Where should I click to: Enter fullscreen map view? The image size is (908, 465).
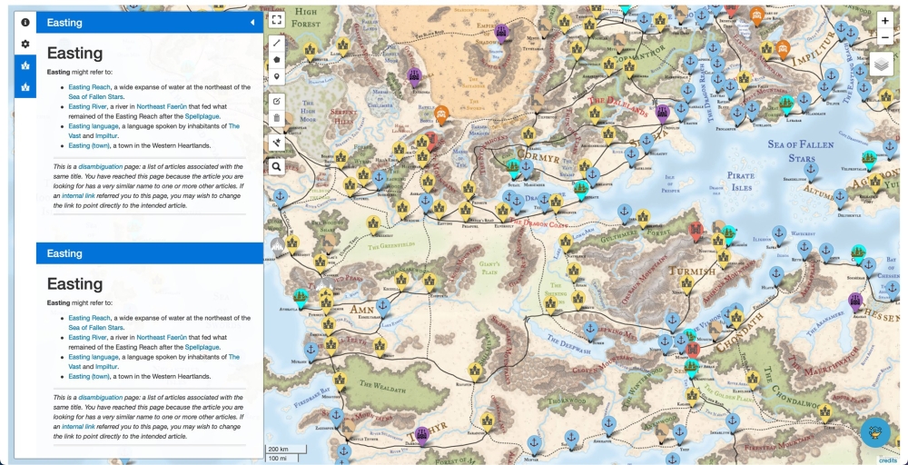tap(277, 19)
